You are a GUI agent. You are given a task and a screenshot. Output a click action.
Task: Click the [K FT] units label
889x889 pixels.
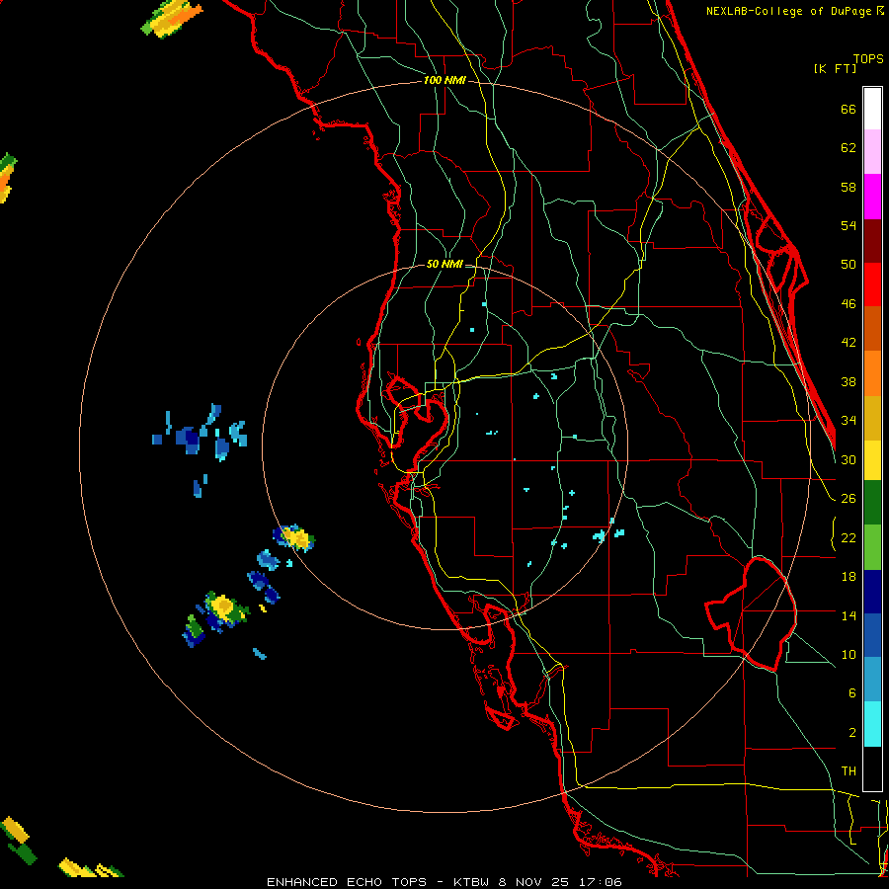pyautogui.click(x=835, y=68)
